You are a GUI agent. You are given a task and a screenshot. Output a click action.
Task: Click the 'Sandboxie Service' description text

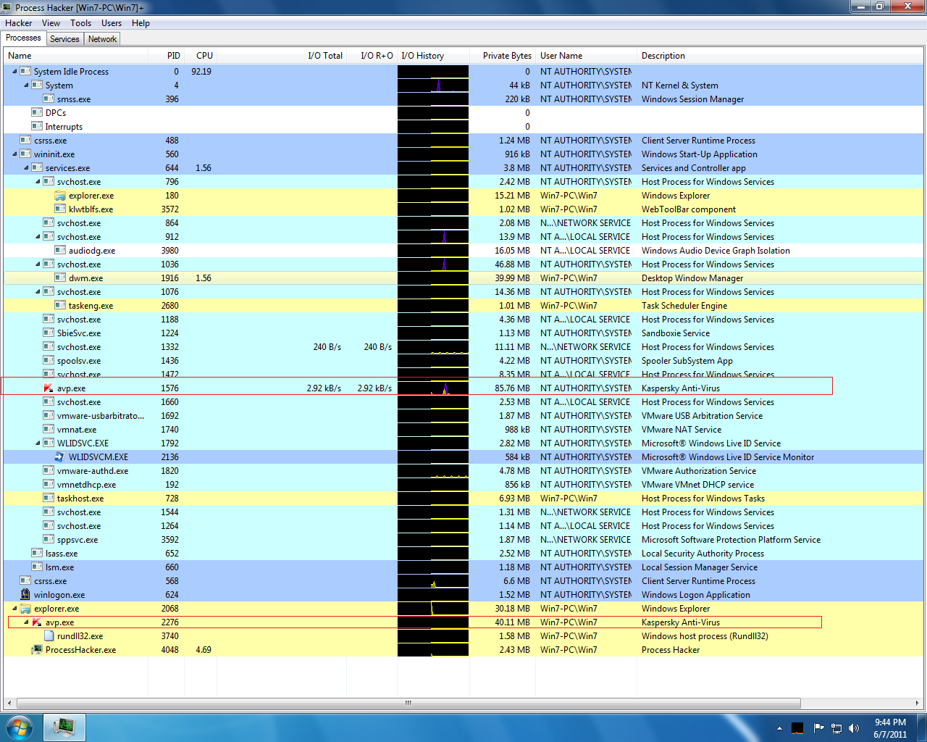pyautogui.click(x=676, y=333)
